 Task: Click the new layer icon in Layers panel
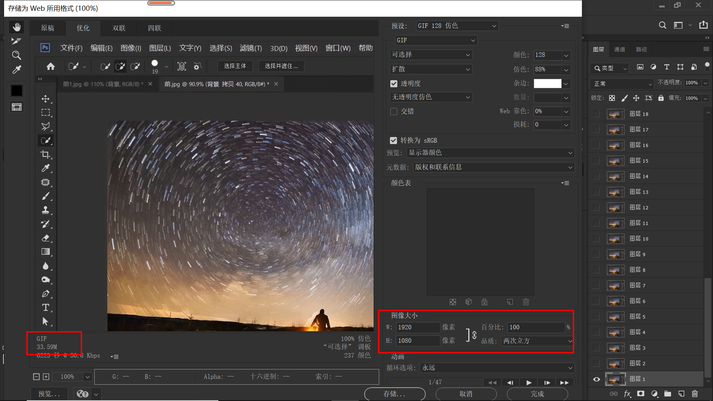pos(681,394)
